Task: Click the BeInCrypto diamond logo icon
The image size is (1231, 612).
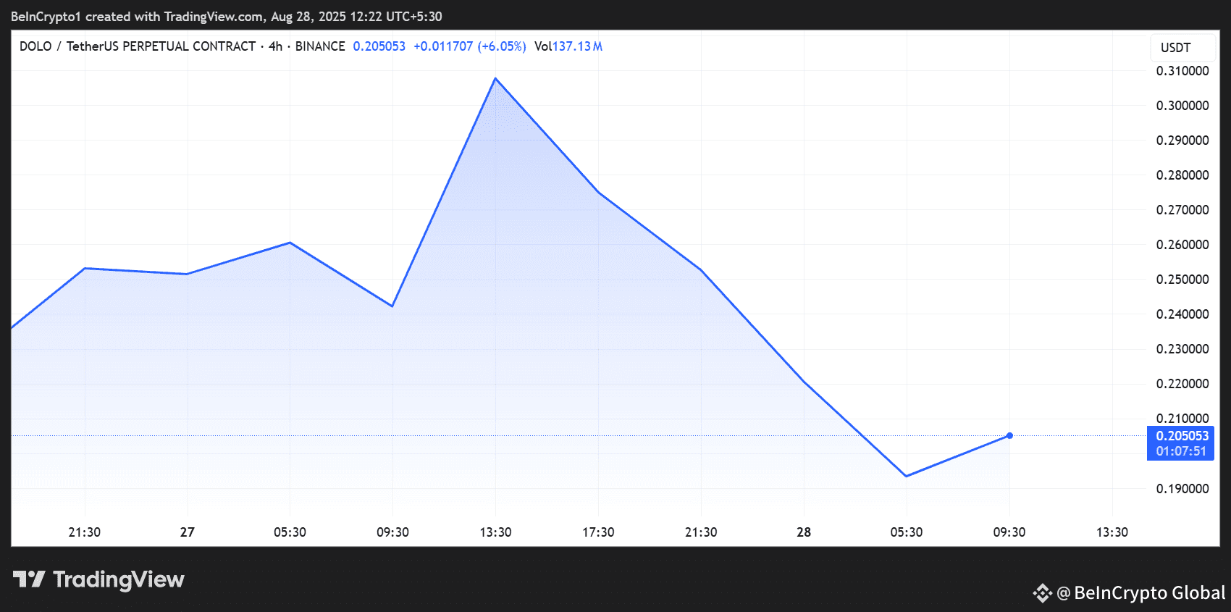Action: (x=1042, y=593)
